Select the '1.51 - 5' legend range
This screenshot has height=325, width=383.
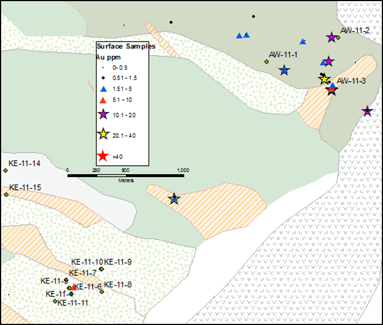[122, 89]
